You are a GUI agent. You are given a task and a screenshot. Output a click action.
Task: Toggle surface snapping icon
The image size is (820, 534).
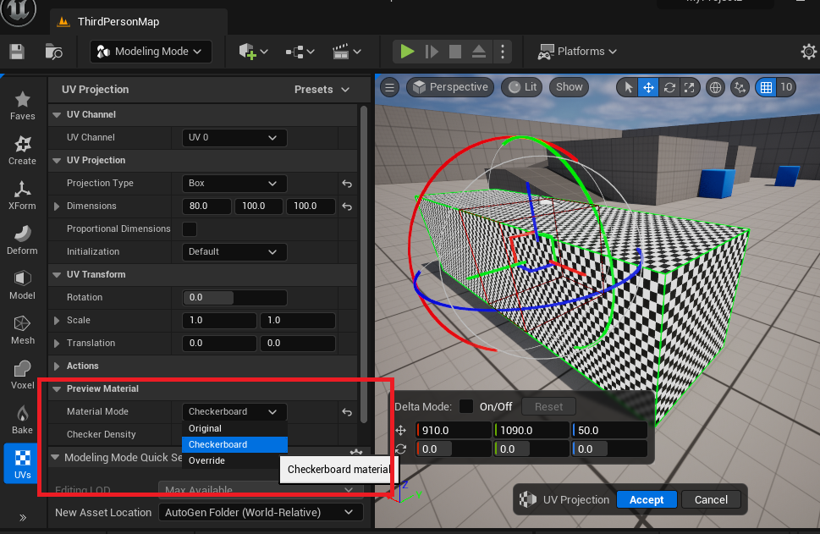click(x=740, y=87)
